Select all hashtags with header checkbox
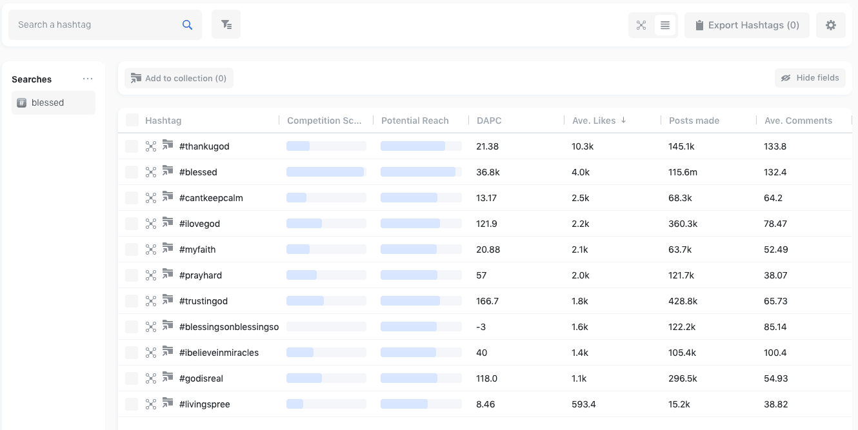Screen dimensions: 858x430 [x=132, y=120]
